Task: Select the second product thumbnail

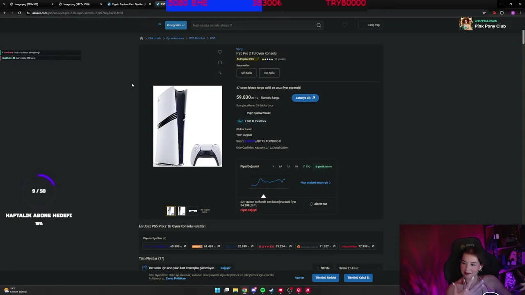Action: [182, 211]
